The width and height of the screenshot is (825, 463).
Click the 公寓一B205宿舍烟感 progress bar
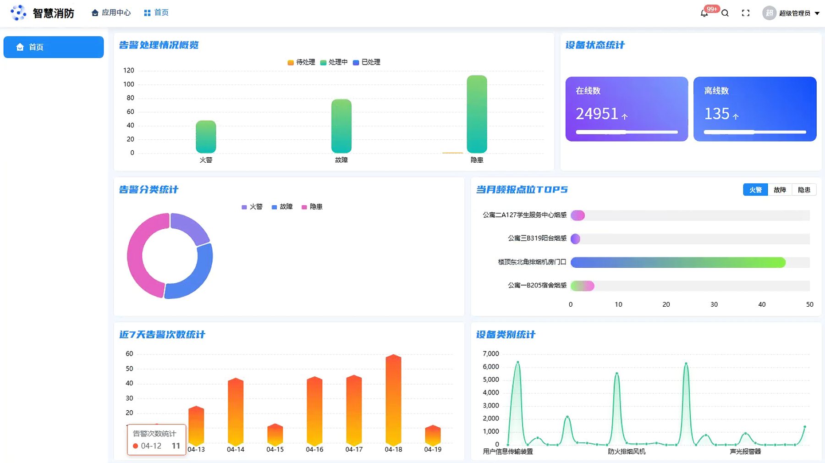582,286
